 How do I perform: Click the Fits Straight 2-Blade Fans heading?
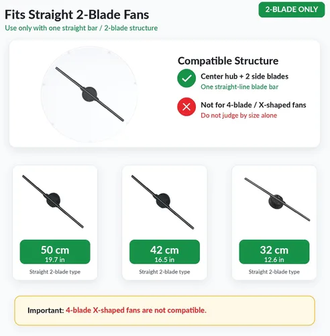76,15
